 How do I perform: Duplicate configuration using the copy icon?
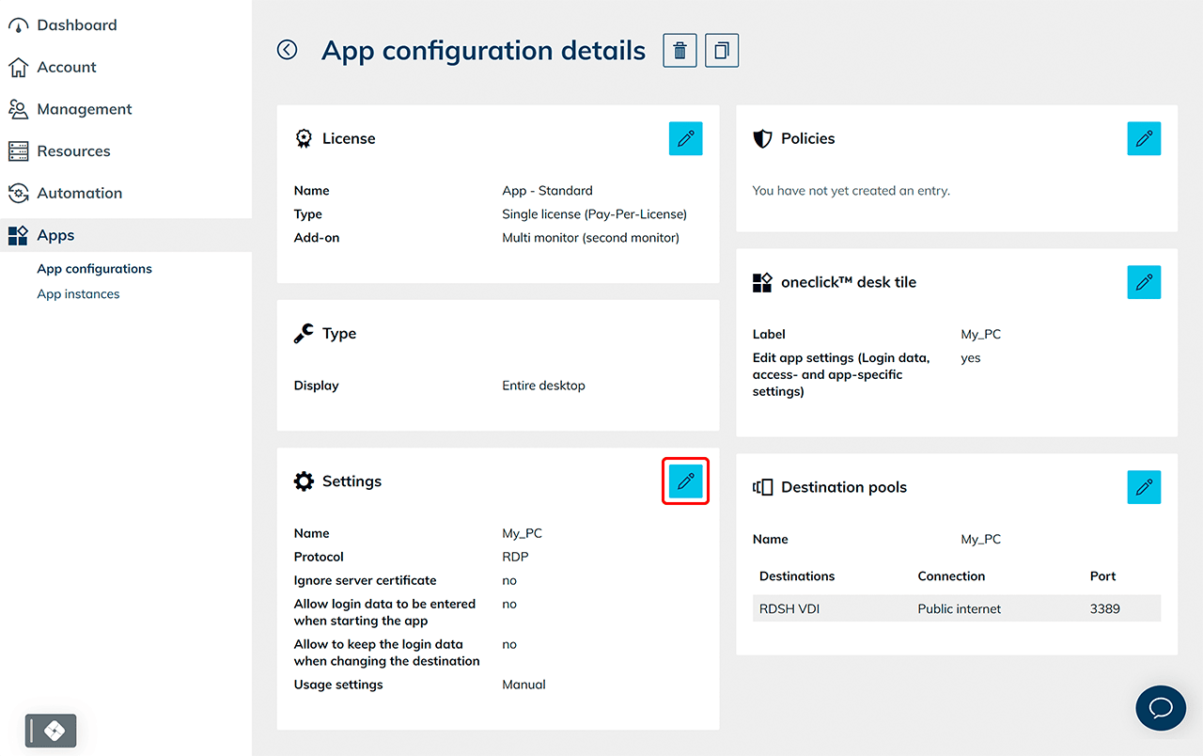(722, 51)
